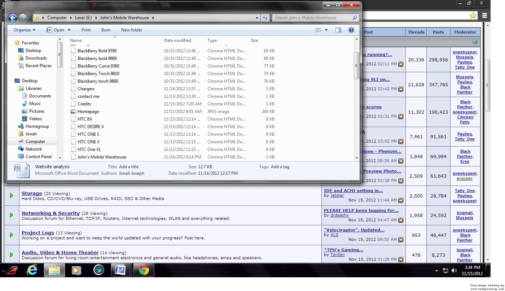Open Internet Explorer from the taskbar

(x=32, y=270)
